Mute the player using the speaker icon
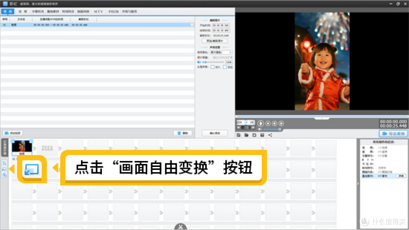This screenshot has height=230, width=409. [260, 129]
